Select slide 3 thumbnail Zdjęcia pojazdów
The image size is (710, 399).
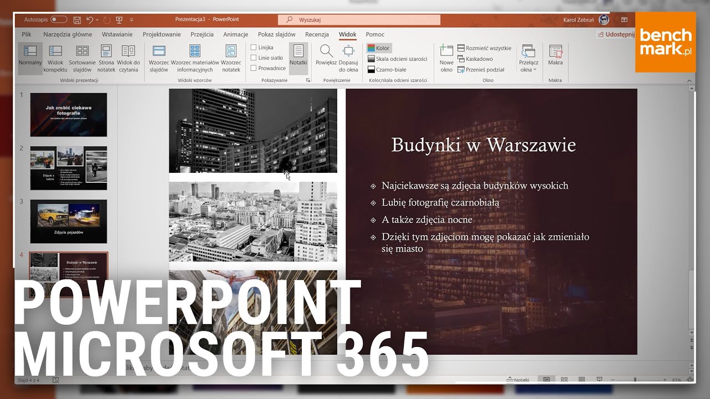[x=68, y=221]
